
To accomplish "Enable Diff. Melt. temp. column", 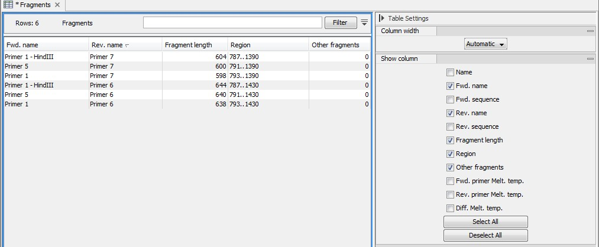I will pos(450,208).
